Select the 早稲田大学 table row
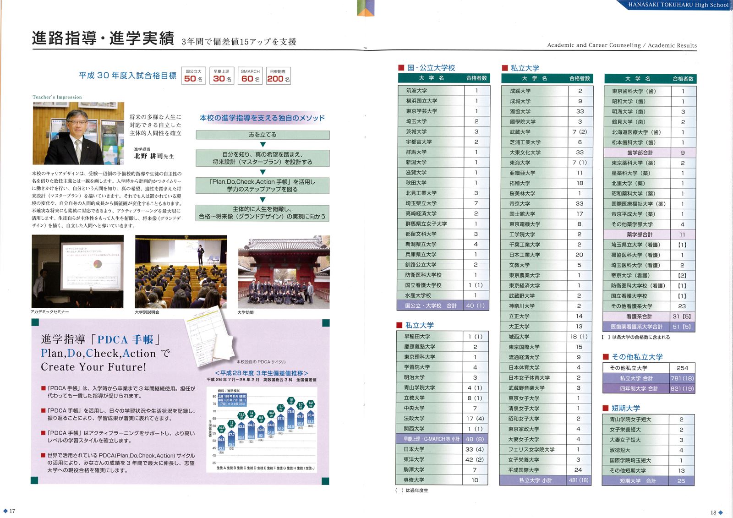The image size is (733, 518). [x=443, y=336]
